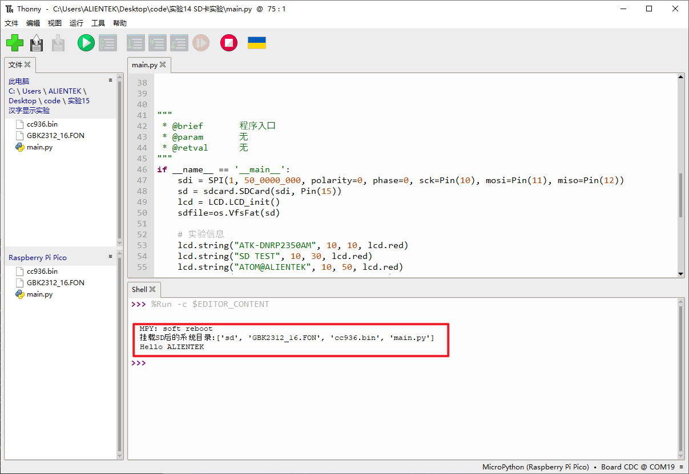Click the 'lcd.string("SD TEST"' code line
This screenshot has height=474, width=689.
click(x=275, y=256)
